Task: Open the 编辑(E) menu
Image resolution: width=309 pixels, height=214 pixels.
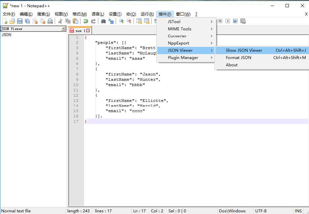Action: coord(26,14)
